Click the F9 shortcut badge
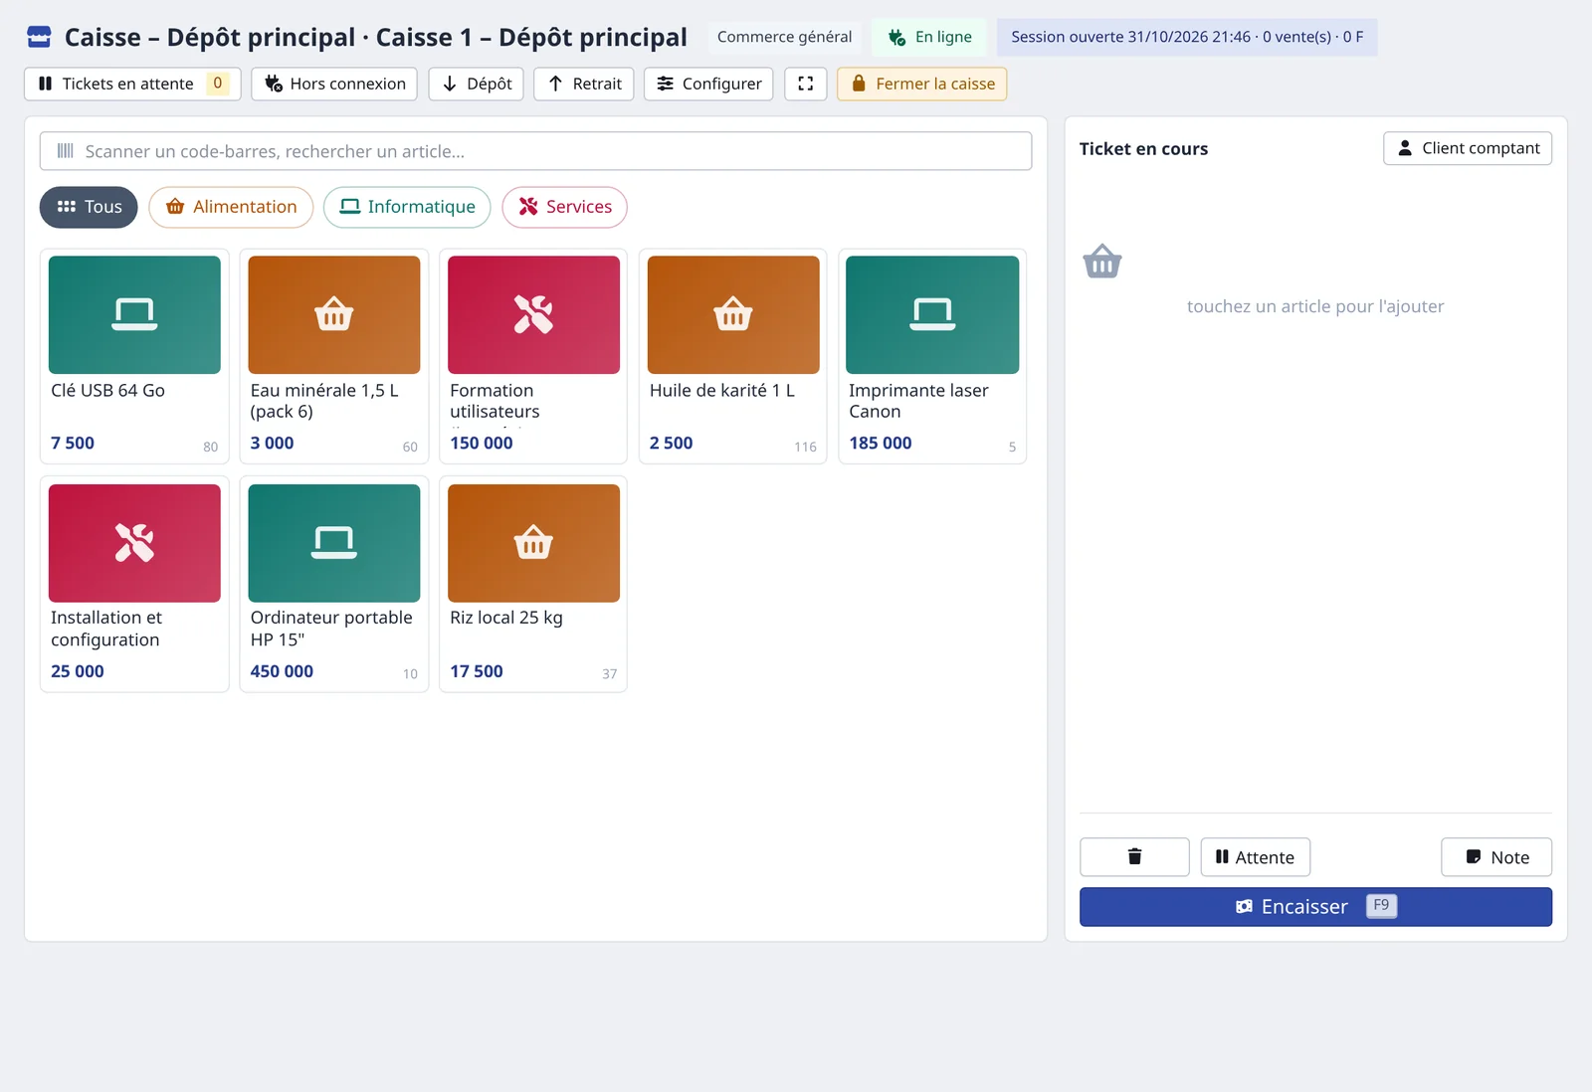Image resolution: width=1592 pixels, height=1092 pixels. (1381, 906)
